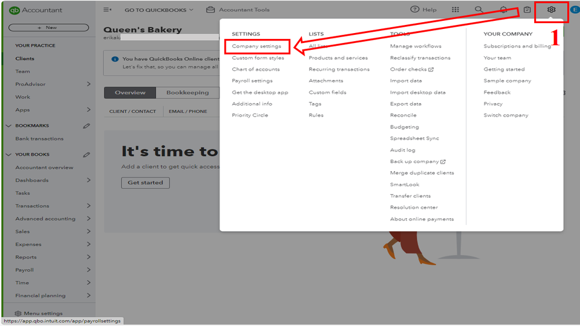Edit bookmarks with the pencil icon
This screenshot has height=326, width=580.
coord(87,126)
